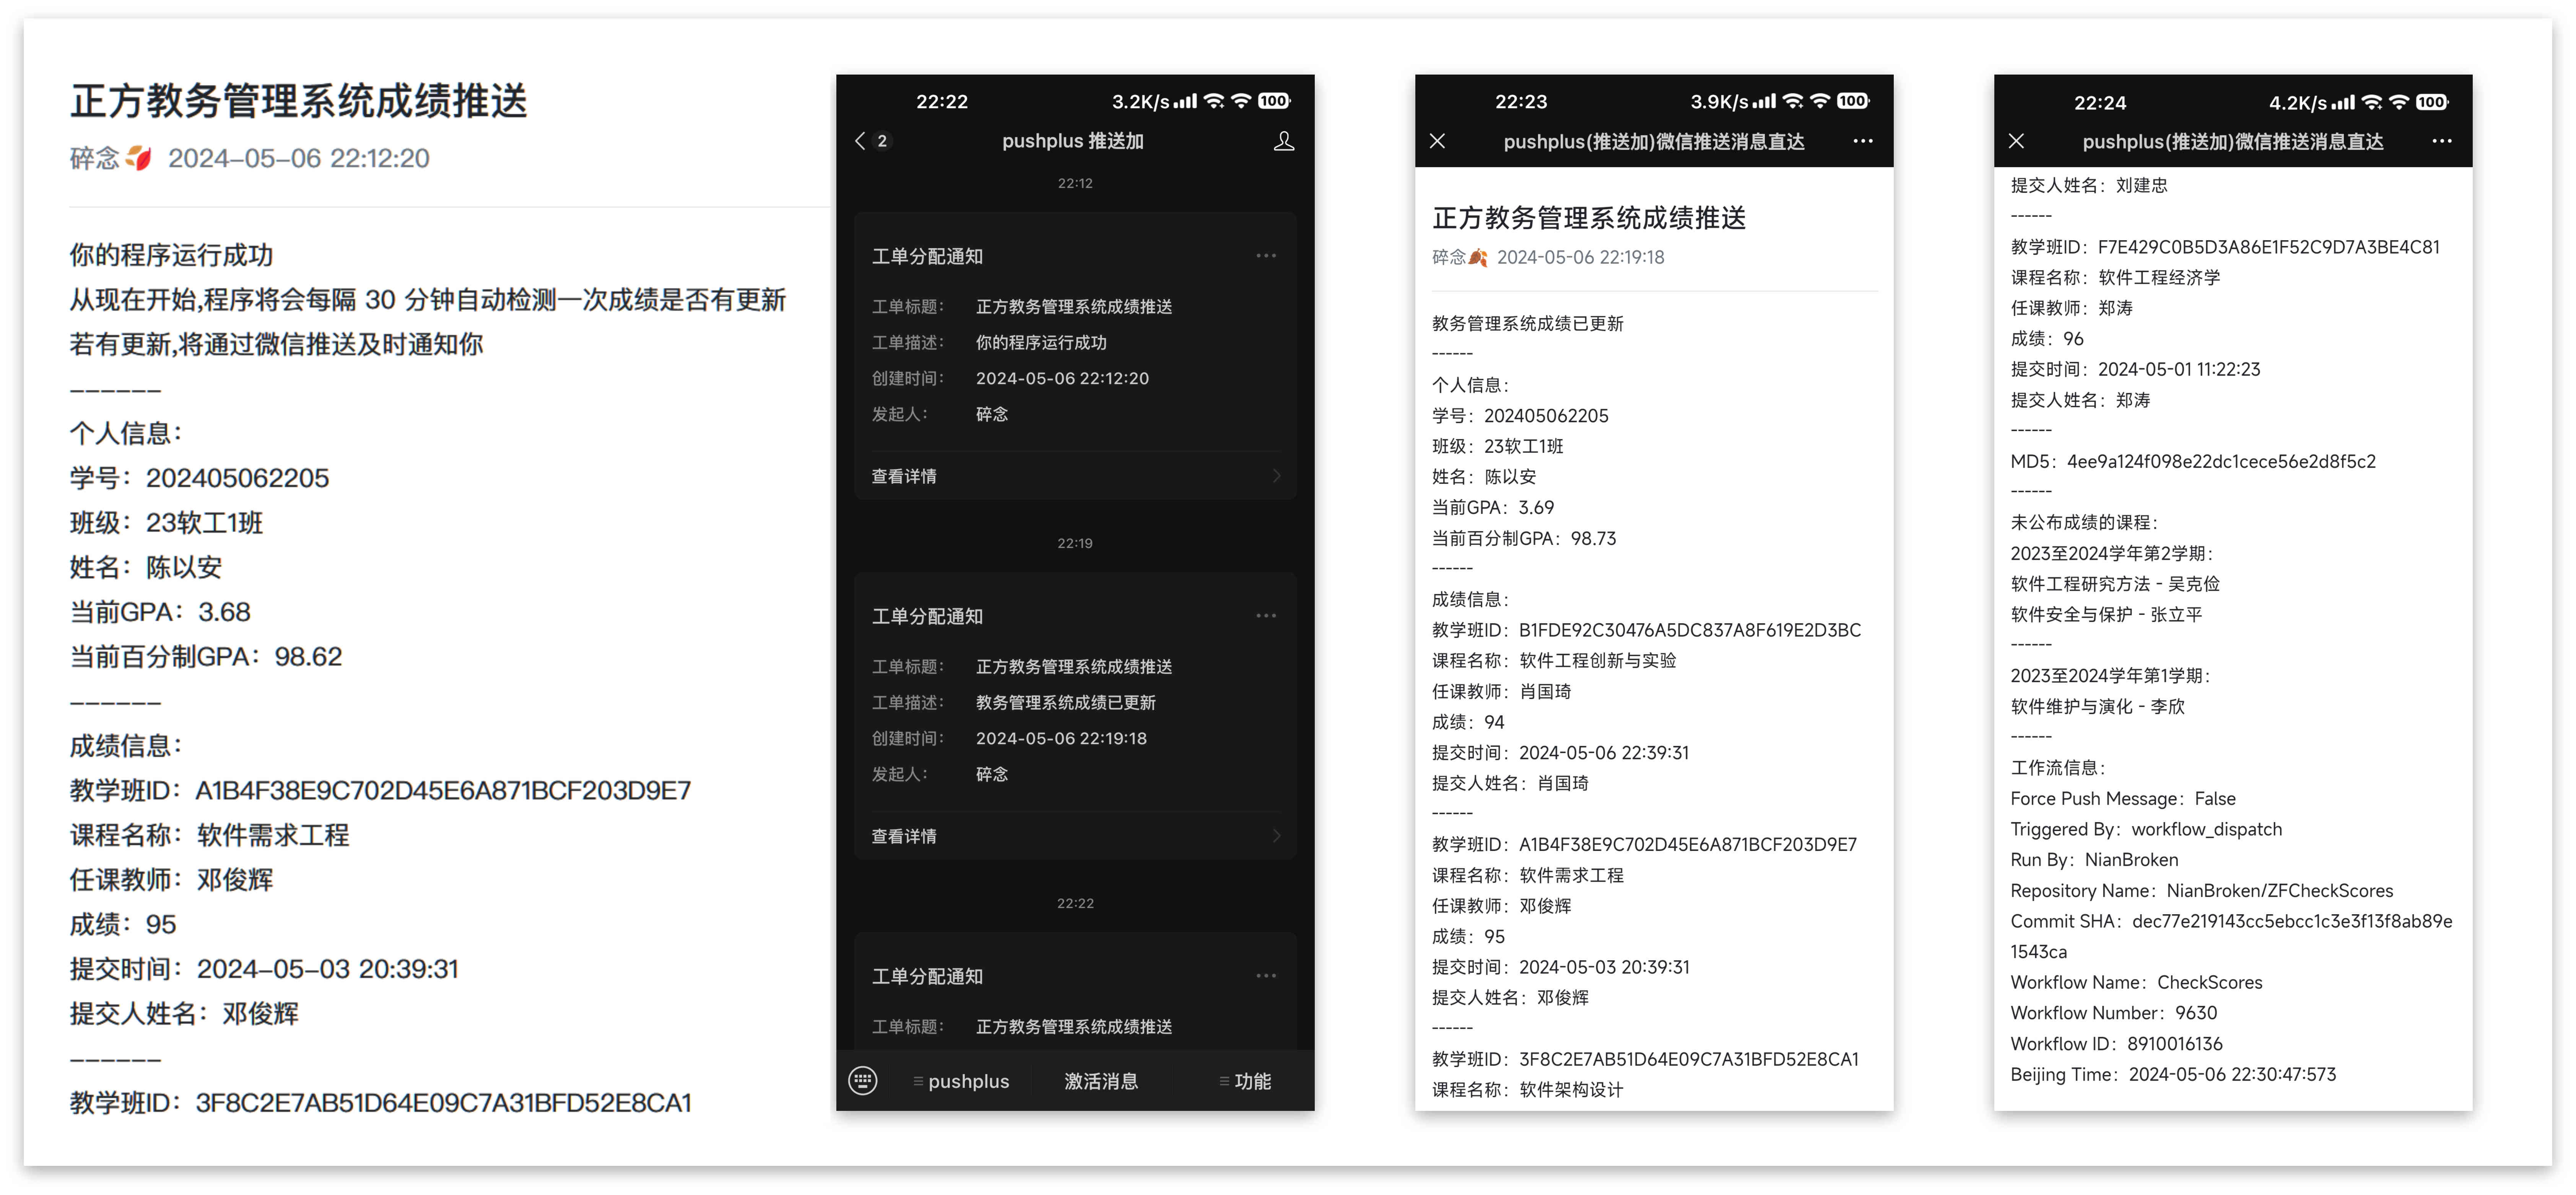Tap the battery indicator on the 22:23 phone
Image resolution: width=2576 pixels, height=1195 pixels.
(1853, 101)
